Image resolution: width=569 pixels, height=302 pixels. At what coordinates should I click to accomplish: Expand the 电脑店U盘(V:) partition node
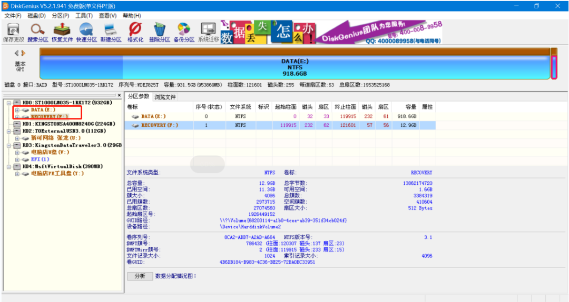tap(17, 152)
